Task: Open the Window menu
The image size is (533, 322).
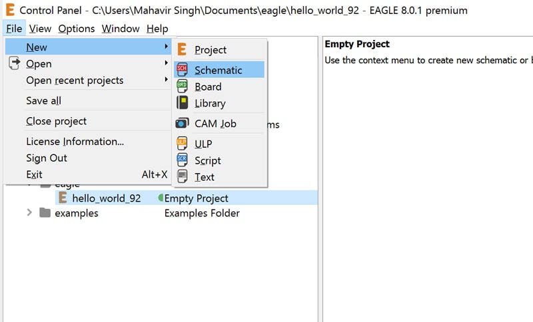Action: (121, 29)
